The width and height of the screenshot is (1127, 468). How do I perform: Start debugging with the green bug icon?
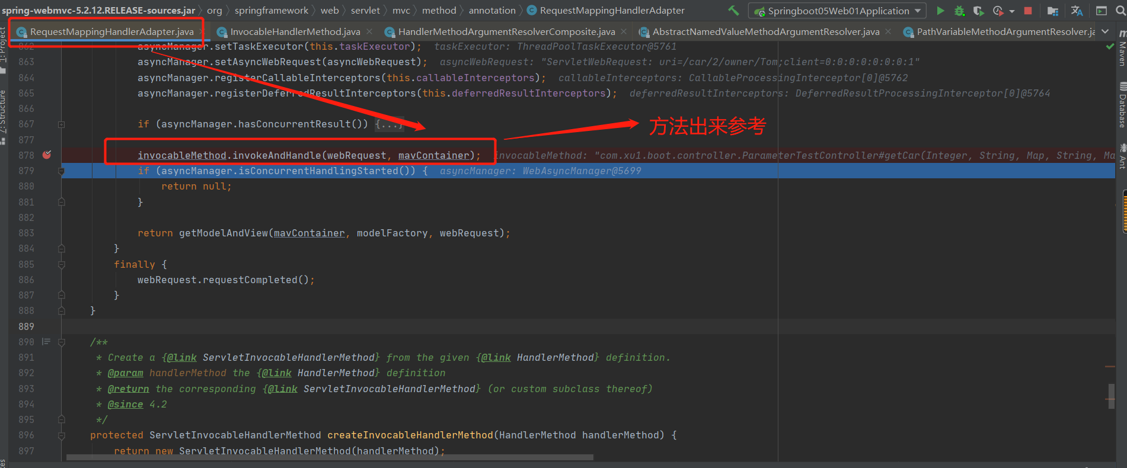tap(959, 11)
